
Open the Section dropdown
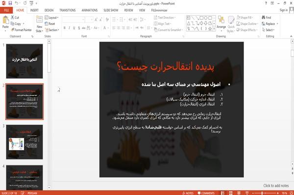point(52,30)
